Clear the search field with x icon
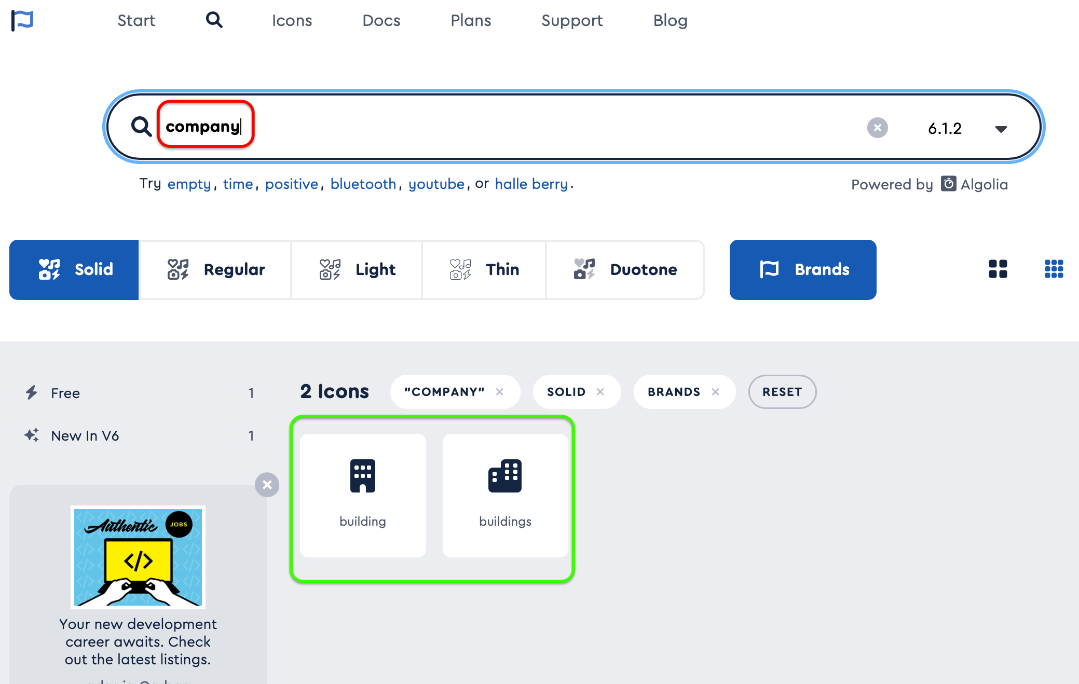This screenshot has height=684, width=1079. (877, 128)
